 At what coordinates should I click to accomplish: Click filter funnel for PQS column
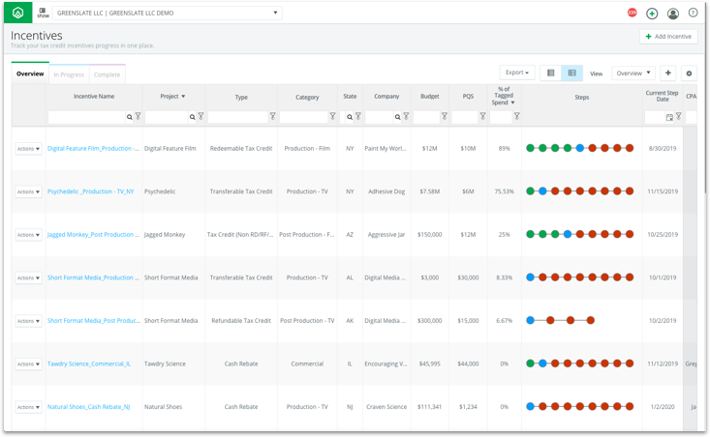point(482,116)
